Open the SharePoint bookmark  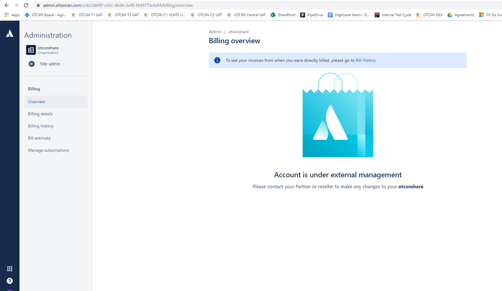coord(283,15)
